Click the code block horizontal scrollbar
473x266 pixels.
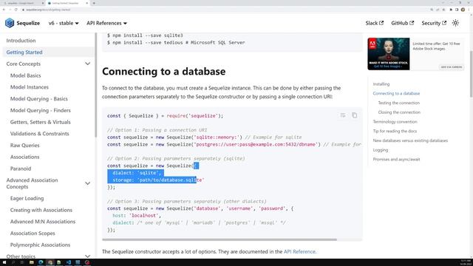tap(220, 239)
